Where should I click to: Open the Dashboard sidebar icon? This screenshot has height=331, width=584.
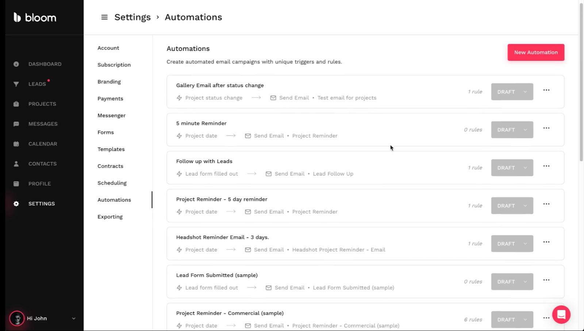16,64
